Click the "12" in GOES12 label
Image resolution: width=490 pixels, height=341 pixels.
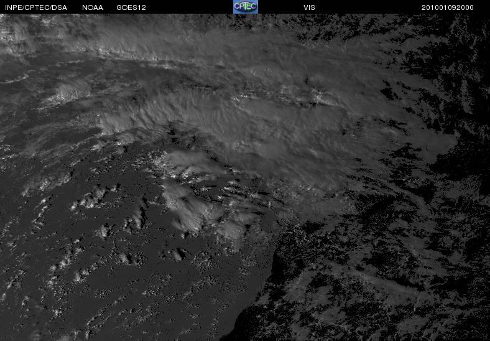pyautogui.click(x=142, y=7)
